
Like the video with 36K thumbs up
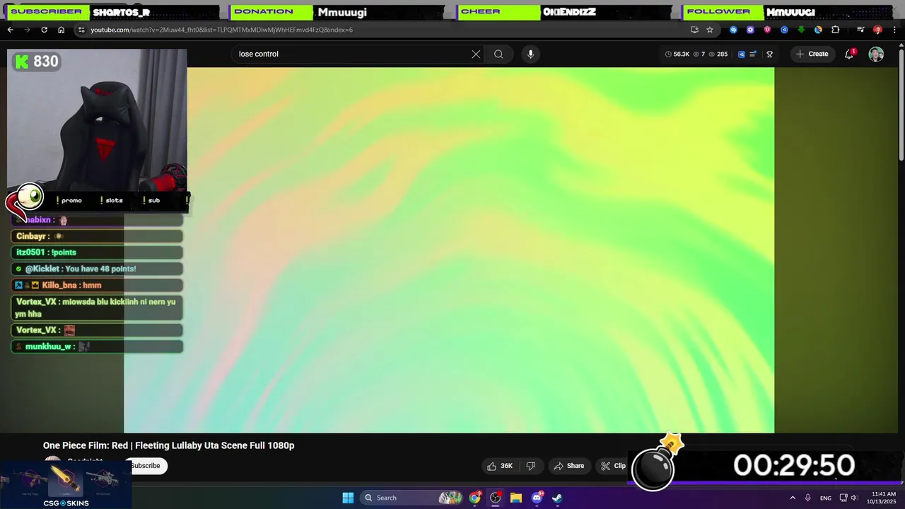coord(500,466)
